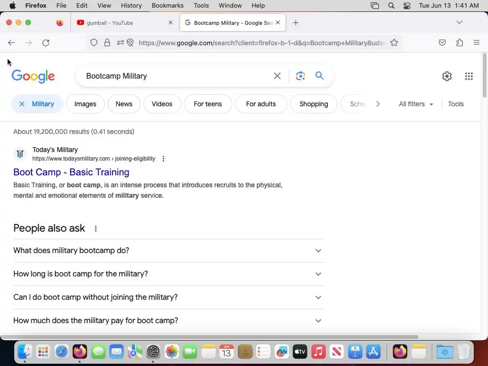Open the tracking protection shield icon
The image size is (488, 366).
tap(94, 42)
